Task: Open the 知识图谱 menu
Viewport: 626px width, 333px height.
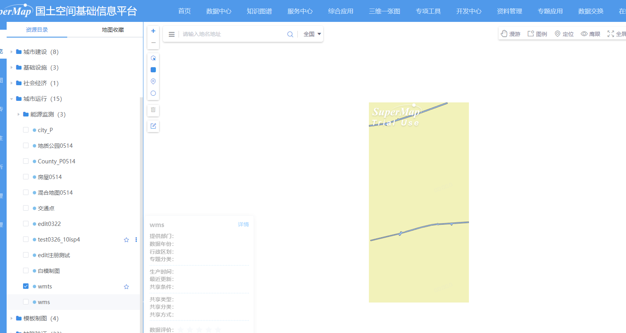Action: [x=259, y=11]
